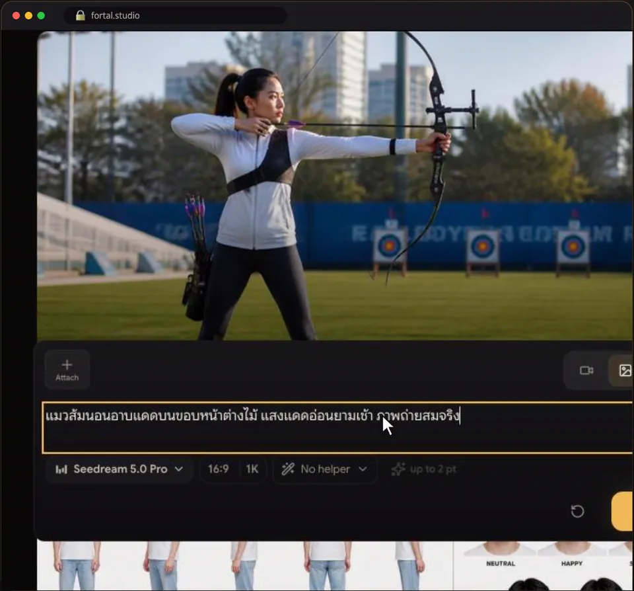Switch to video generation mode icon
The width and height of the screenshot is (634, 591).
tap(586, 370)
